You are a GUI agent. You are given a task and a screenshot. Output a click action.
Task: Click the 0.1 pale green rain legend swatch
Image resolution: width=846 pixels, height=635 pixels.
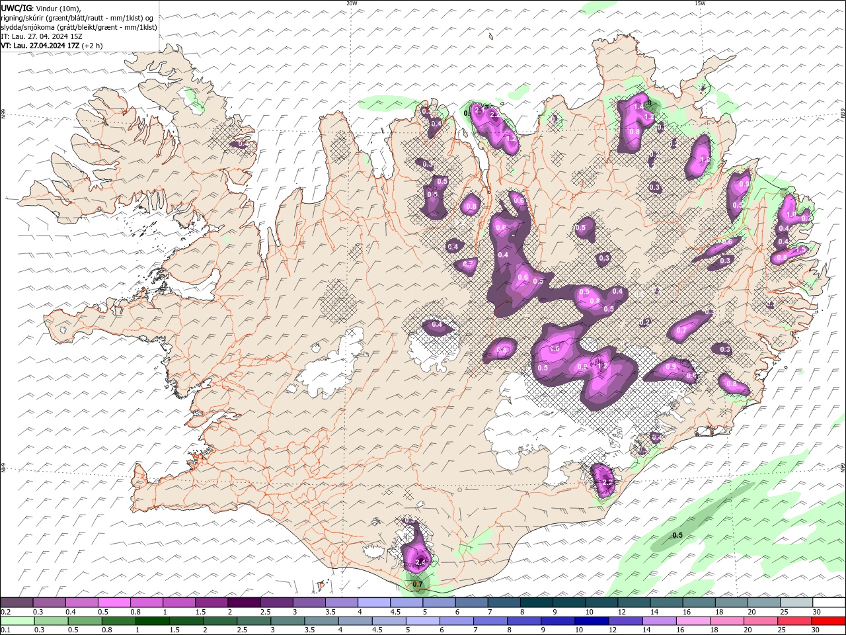pos(17,621)
